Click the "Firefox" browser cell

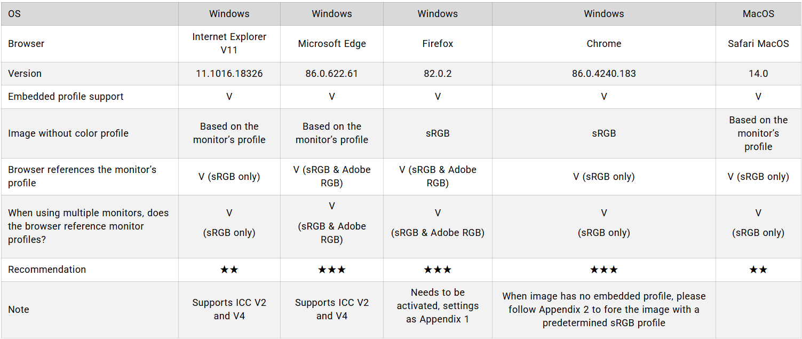point(438,44)
